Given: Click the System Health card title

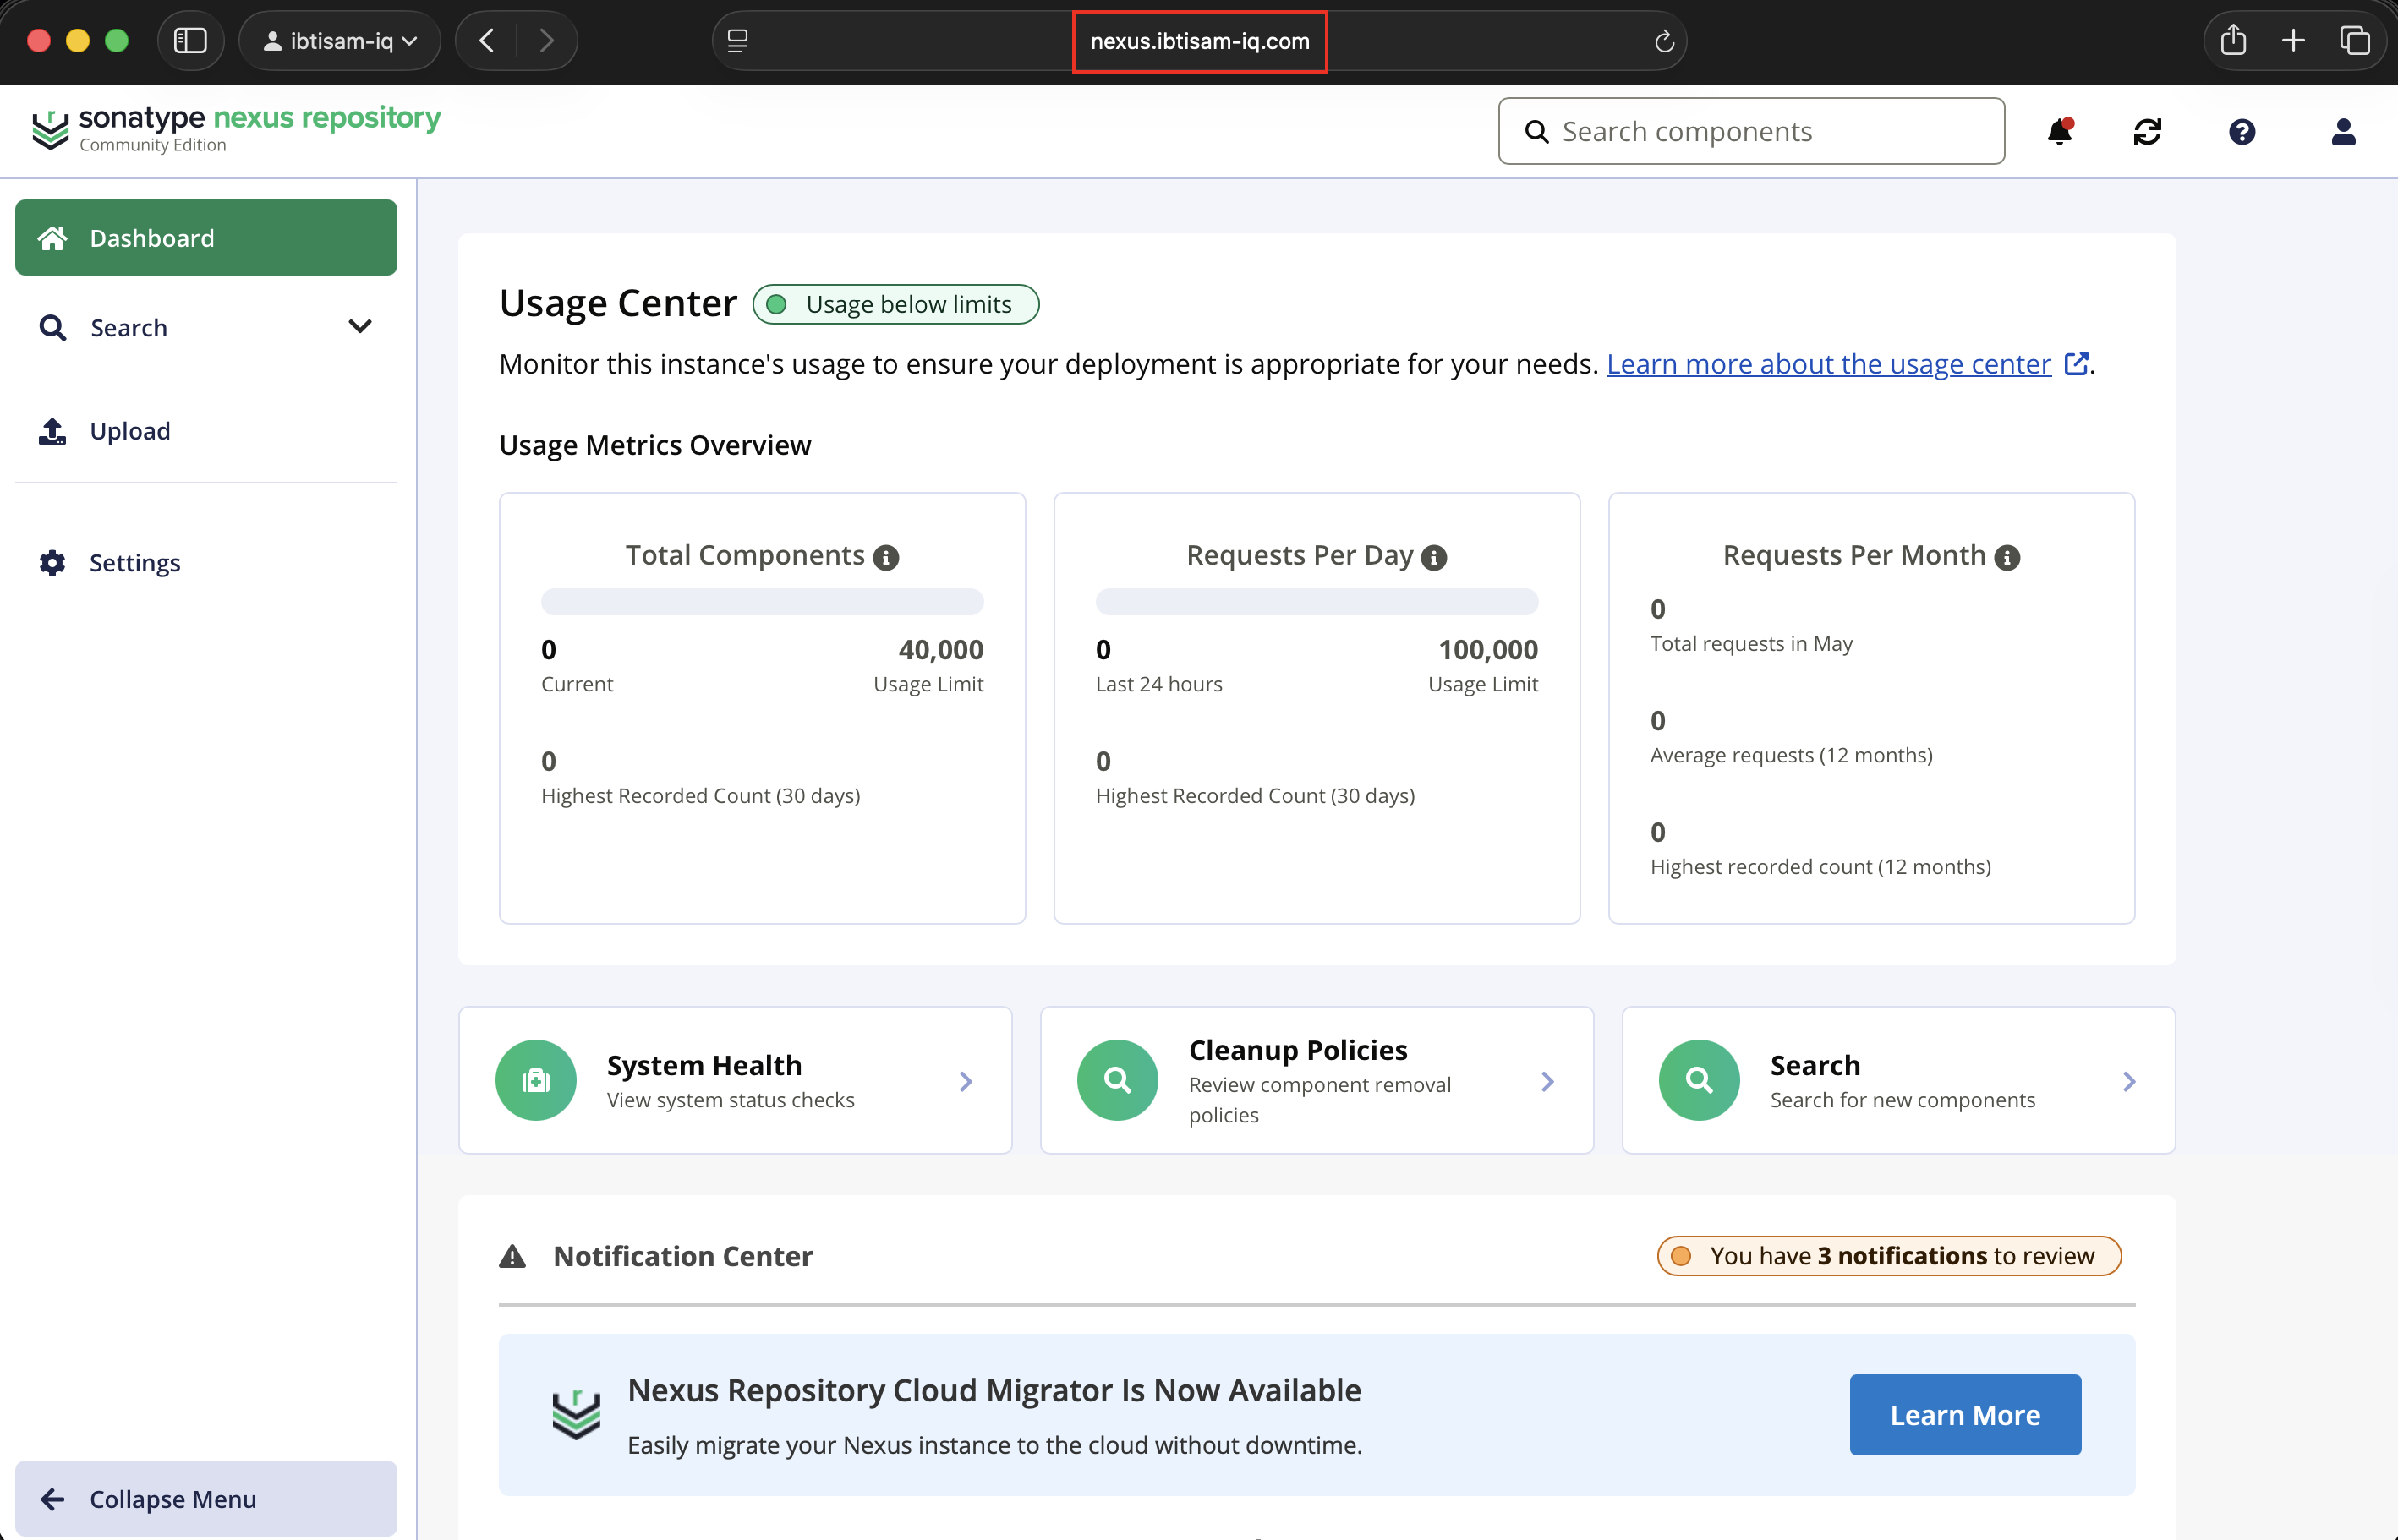Looking at the screenshot, I should click(x=704, y=1065).
